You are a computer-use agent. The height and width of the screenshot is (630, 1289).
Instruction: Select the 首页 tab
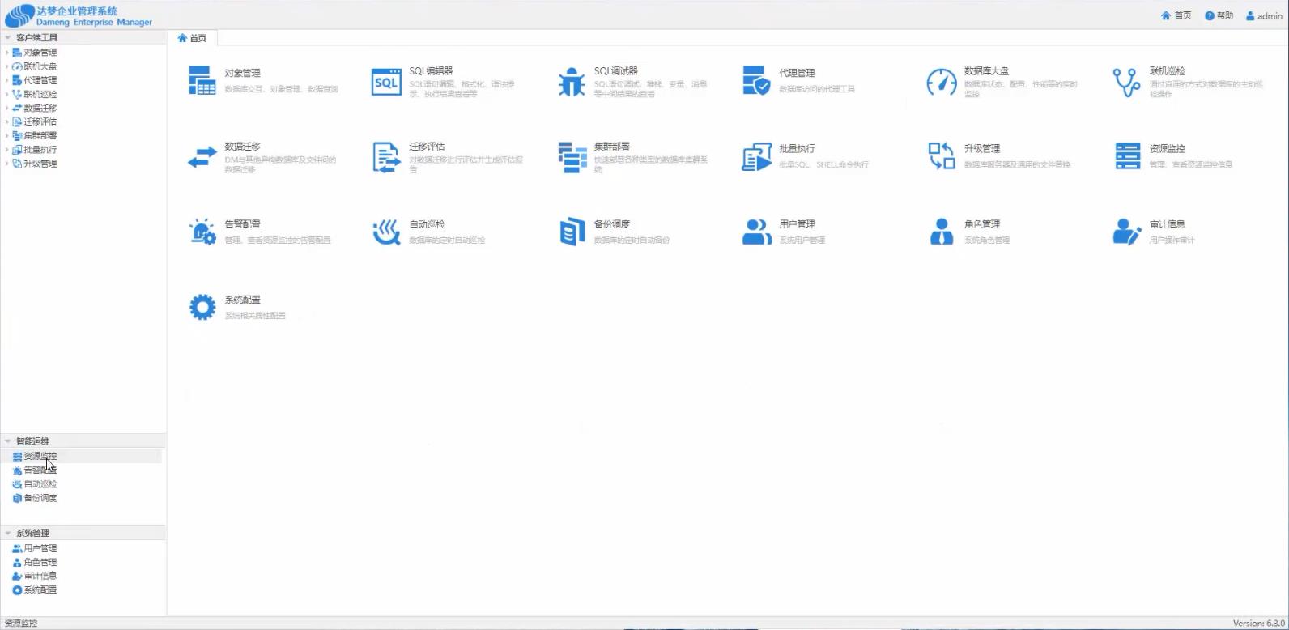[192, 38]
